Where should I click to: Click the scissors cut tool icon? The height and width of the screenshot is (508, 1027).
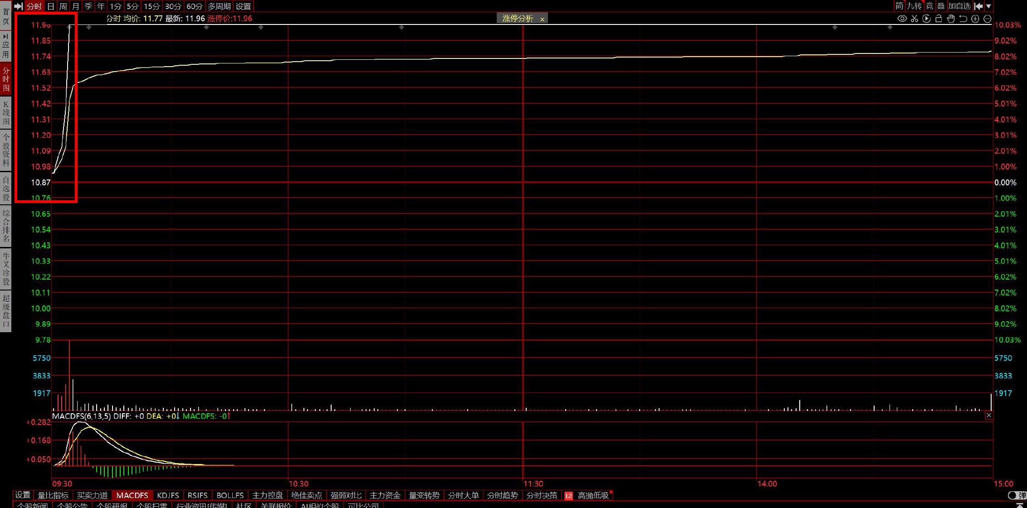[x=914, y=19]
